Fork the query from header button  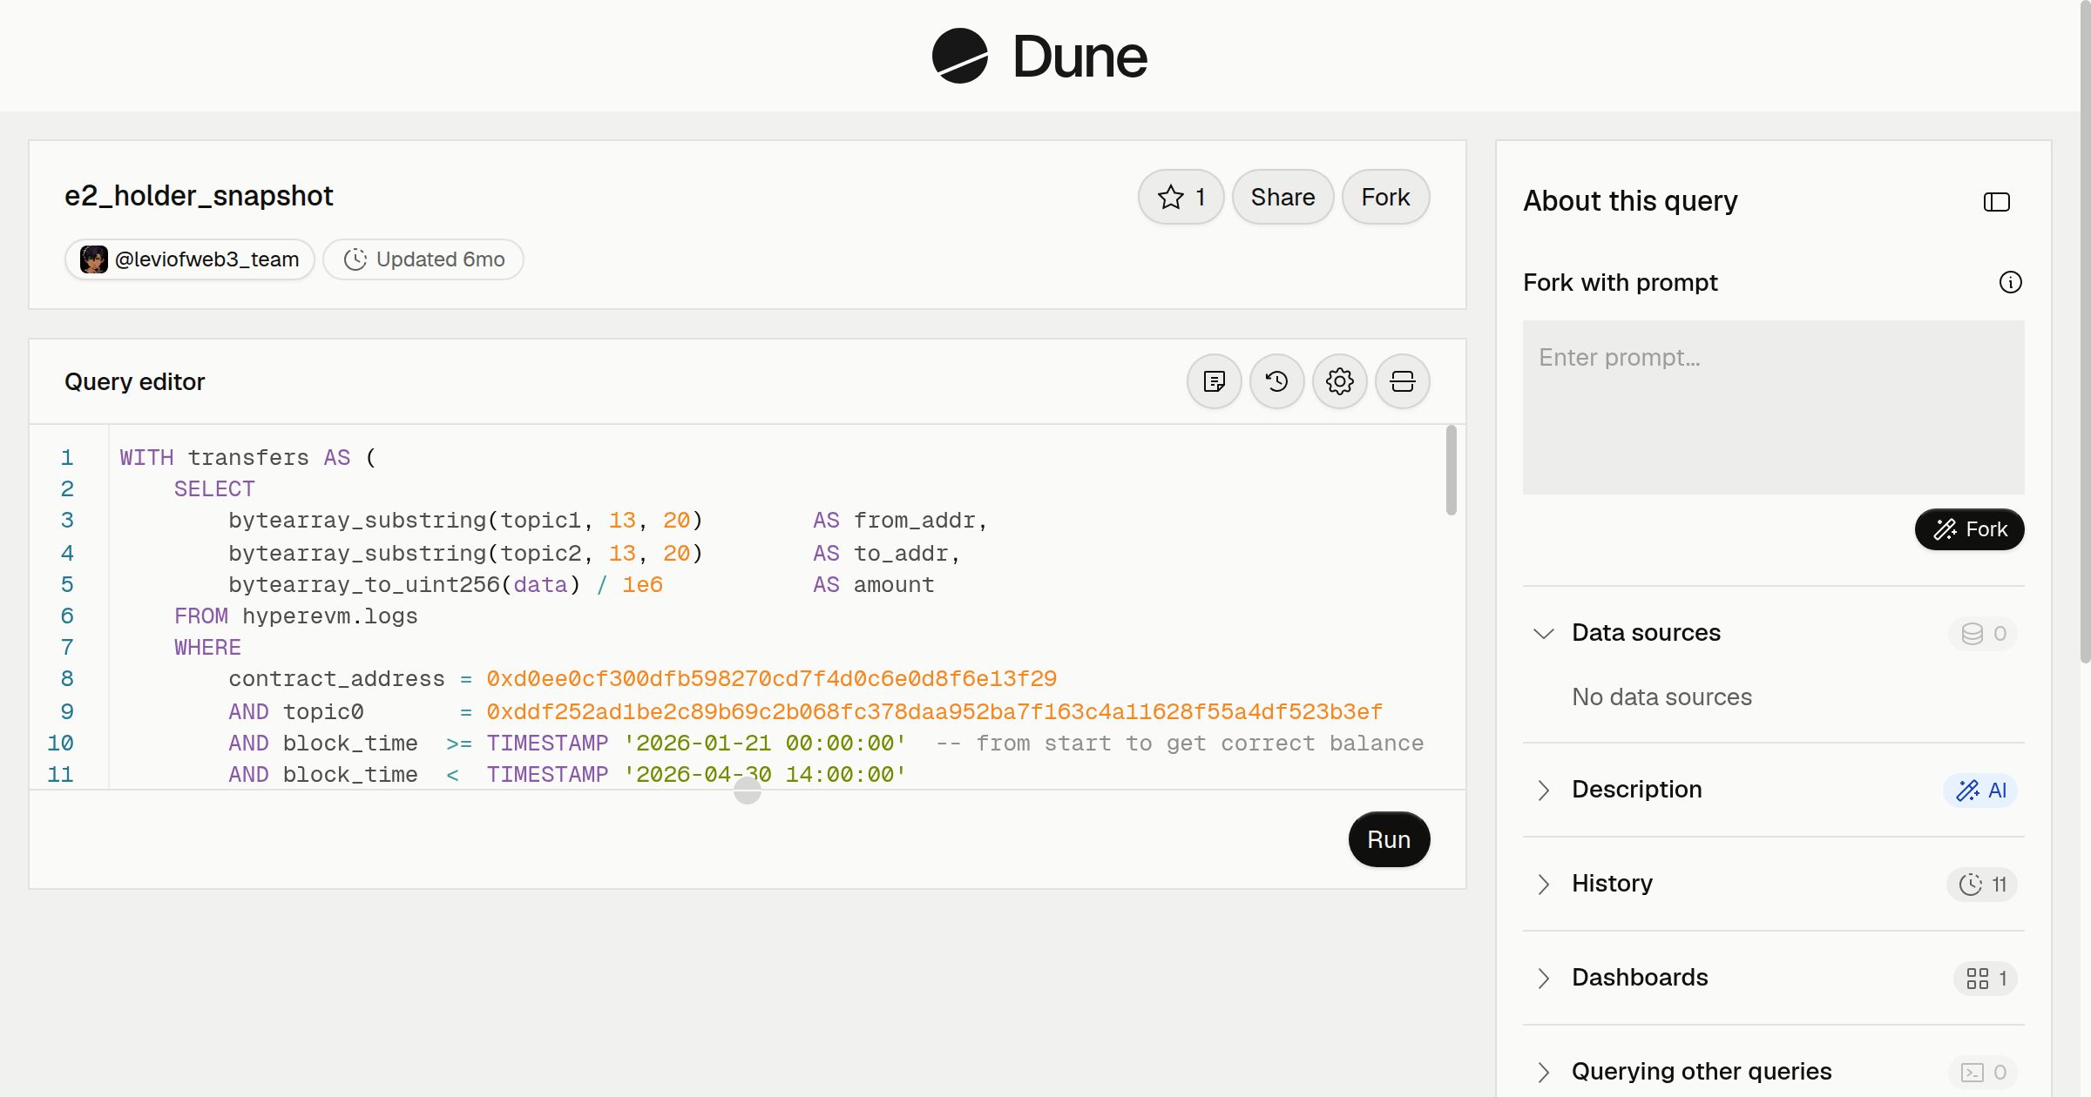[x=1385, y=197]
